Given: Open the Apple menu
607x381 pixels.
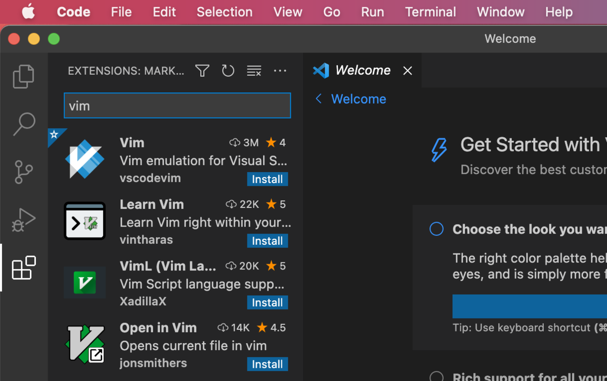Looking at the screenshot, I should click(x=28, y=12).
